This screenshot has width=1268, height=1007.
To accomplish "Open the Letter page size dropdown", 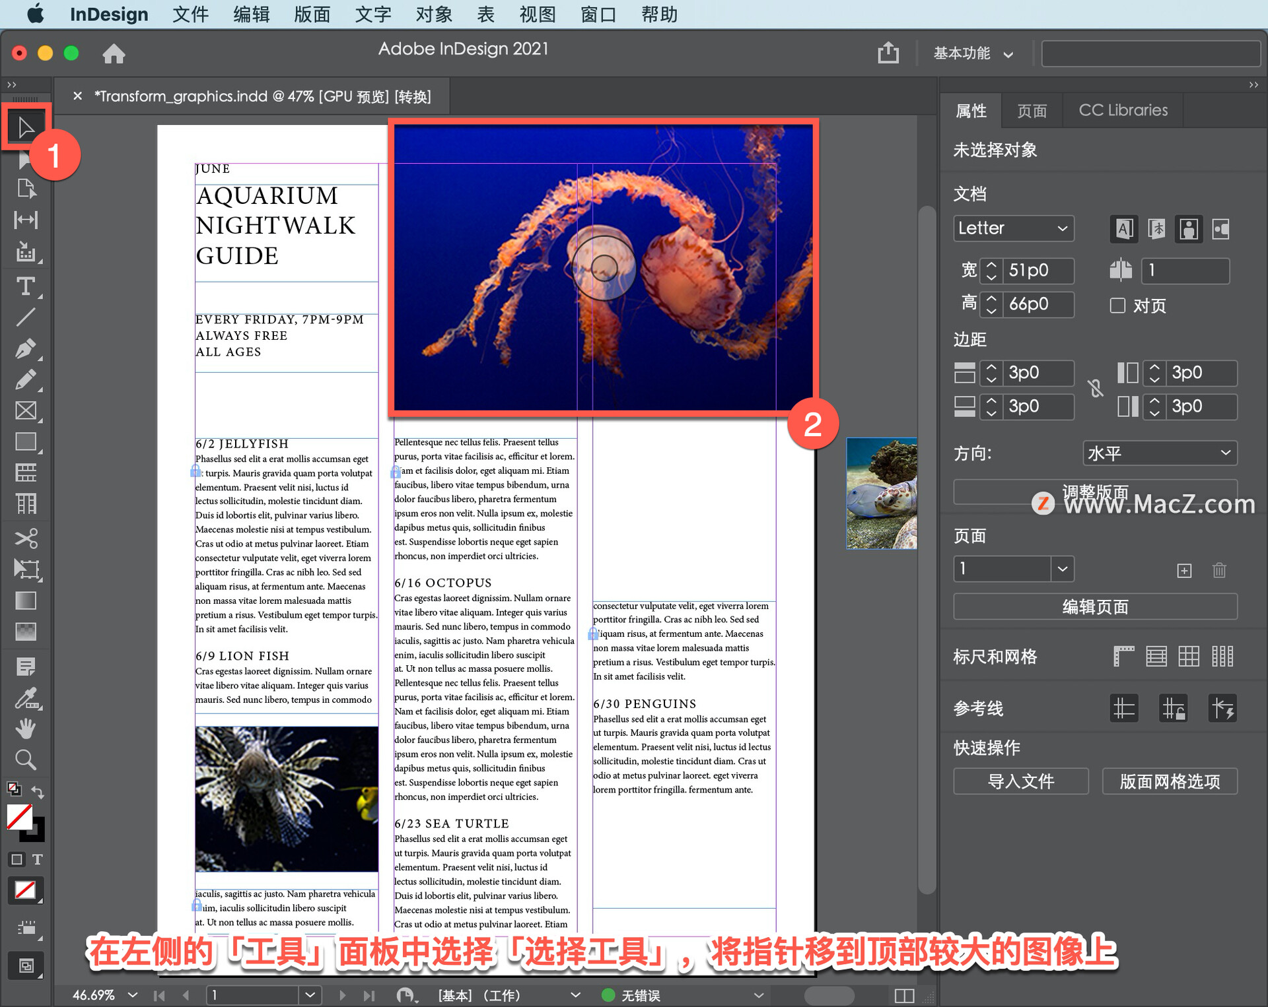I will click(x=1013, y=228).
